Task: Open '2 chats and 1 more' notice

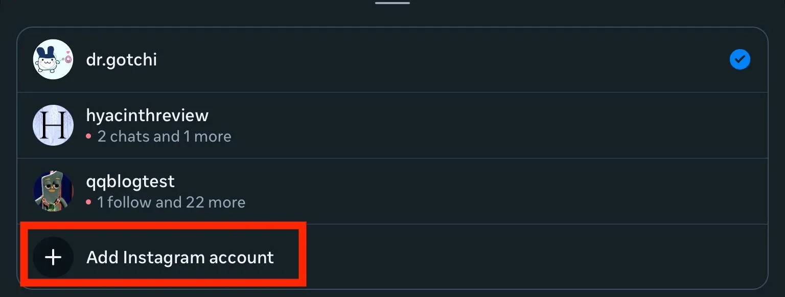Action: point(165,136)
